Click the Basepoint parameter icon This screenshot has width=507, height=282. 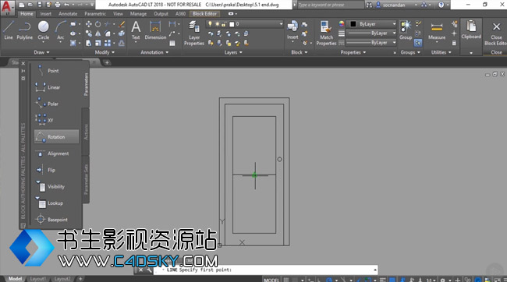[x=41, y=220]
